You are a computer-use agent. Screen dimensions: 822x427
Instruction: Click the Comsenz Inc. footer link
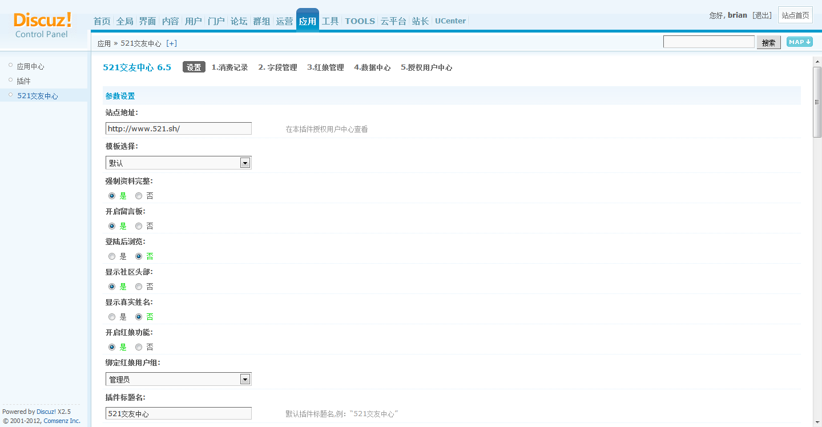click(62, 421)
